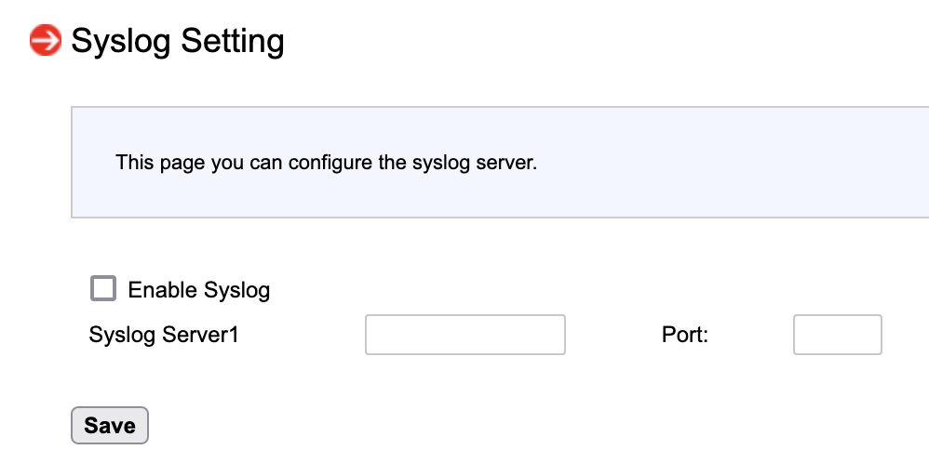
Task: Place cursor in the syslog port field
Action: click(x=837, y=335)
